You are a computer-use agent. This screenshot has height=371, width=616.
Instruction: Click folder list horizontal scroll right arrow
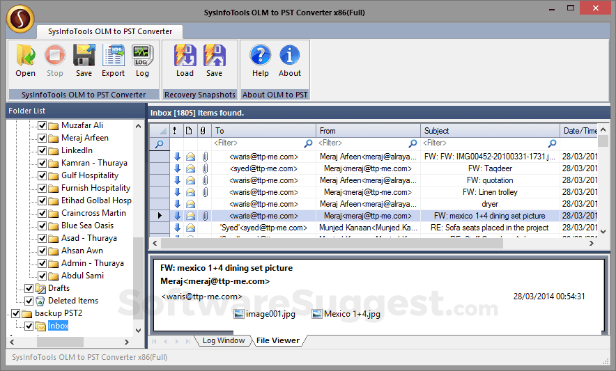pyautogui.click(x=127, y=342)
